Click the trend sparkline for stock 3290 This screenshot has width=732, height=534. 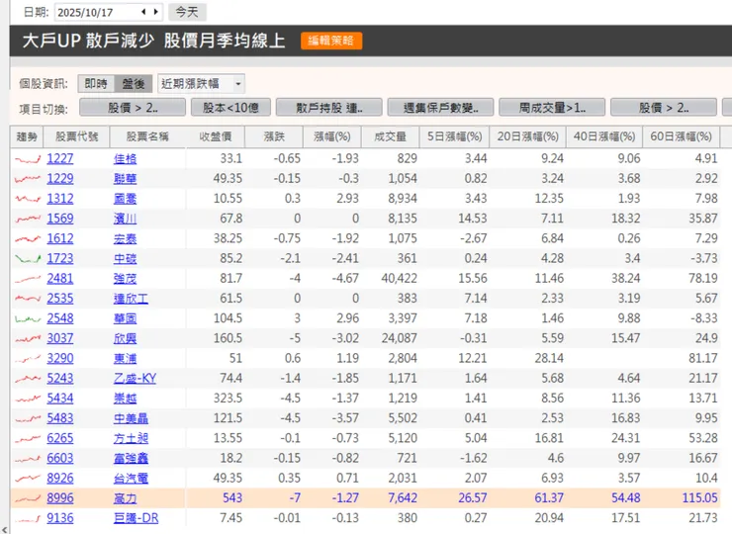tap(28, 359)
